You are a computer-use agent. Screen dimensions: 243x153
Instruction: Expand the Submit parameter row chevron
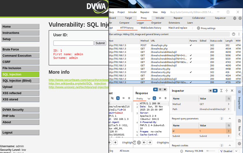point(229,136)
